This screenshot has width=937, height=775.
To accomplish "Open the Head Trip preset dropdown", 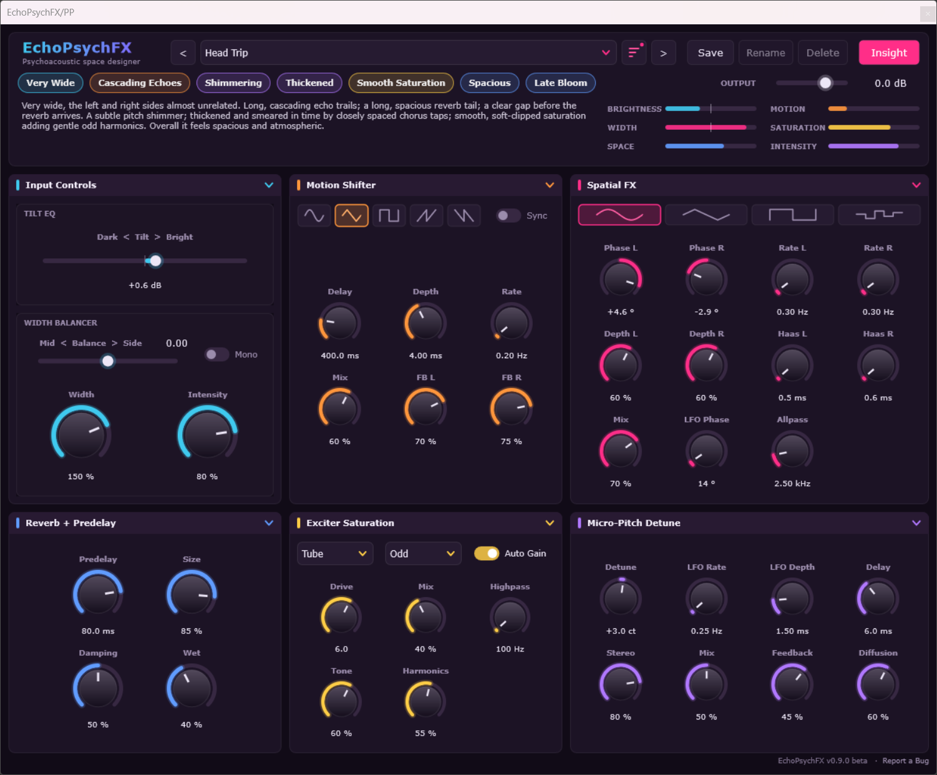I will 409,53.
